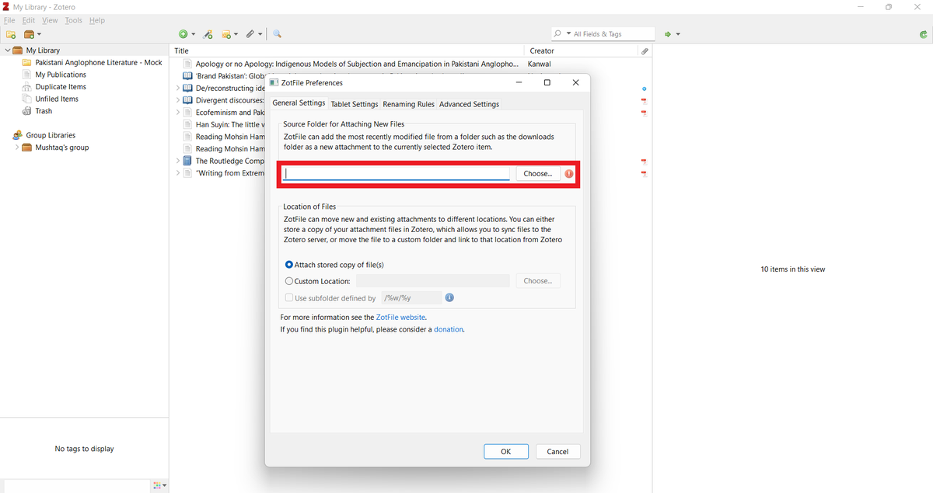Expand the Divergent discourses item row
Image resolution: width=933 pixels, height=493 pixels.
pyautogui.click(x=178, y=100)
